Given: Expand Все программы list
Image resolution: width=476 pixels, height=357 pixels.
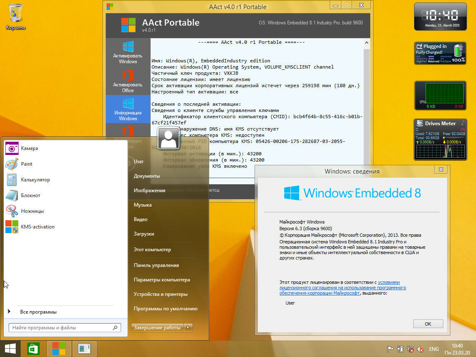Looking at the screenshot, I should click(x=38, y=312).
